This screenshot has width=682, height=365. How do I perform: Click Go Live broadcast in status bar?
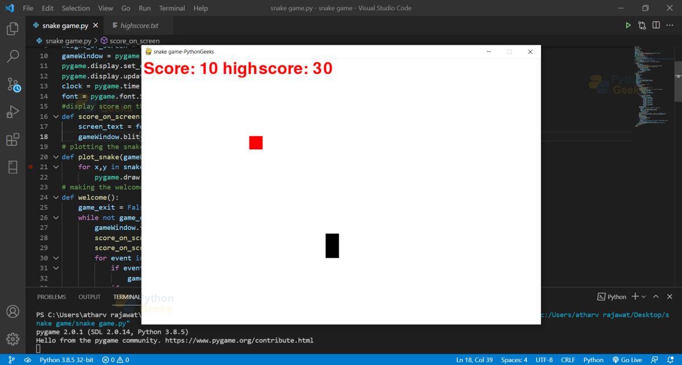pyautogui.click(x=627, y=360)
